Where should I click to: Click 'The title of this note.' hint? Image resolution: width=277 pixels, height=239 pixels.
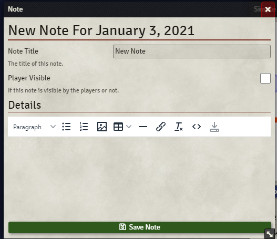(x=36, y=64)
